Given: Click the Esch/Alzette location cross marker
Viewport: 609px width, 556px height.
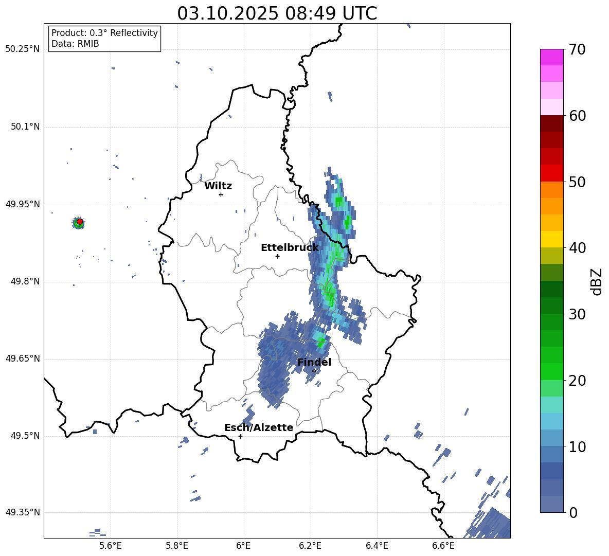Looking at the screenshot, I should (x=240, y=436).
